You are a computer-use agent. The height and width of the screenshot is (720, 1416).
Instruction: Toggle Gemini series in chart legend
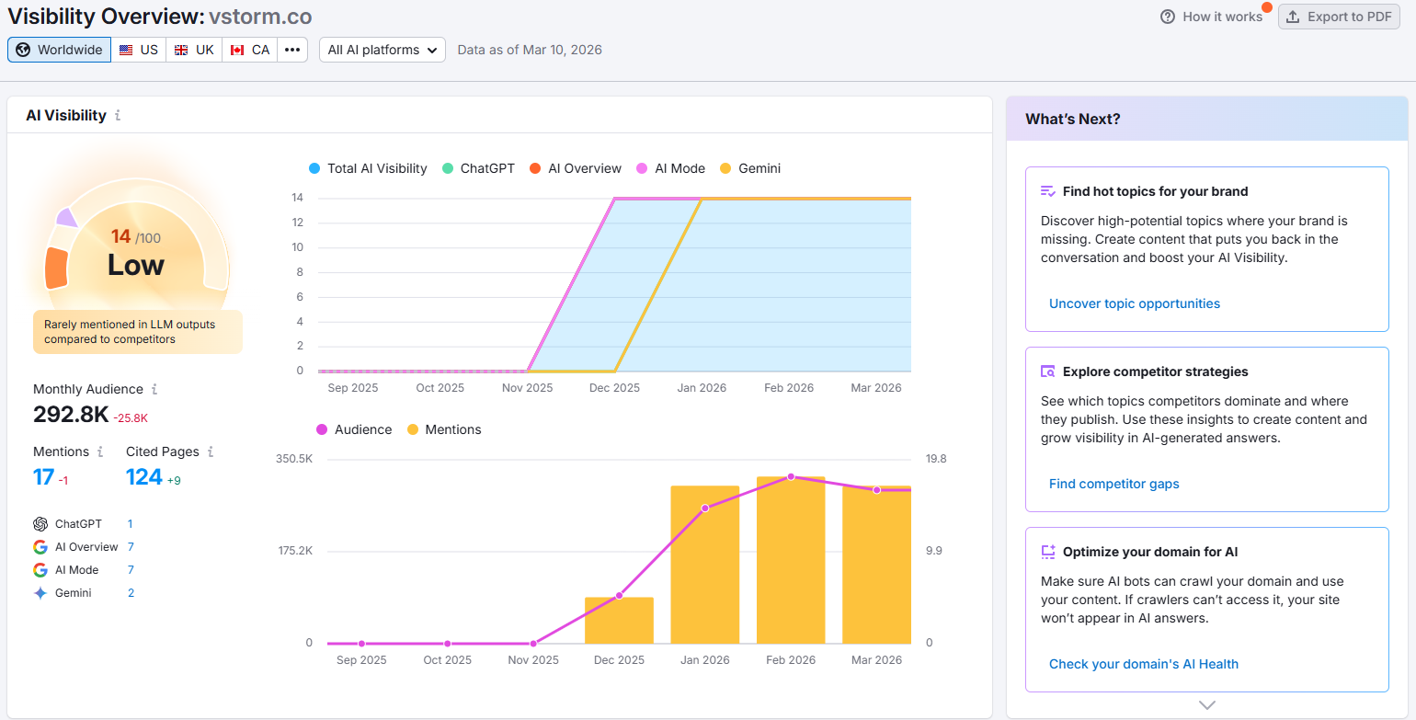click(x=750, y=168)
